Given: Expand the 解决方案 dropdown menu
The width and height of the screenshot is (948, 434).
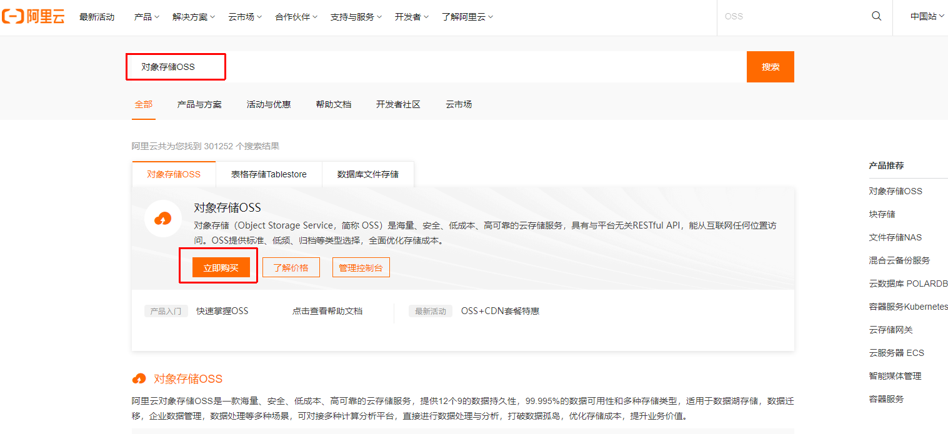Looking at the screenshot, I should (x=194, y=17).
